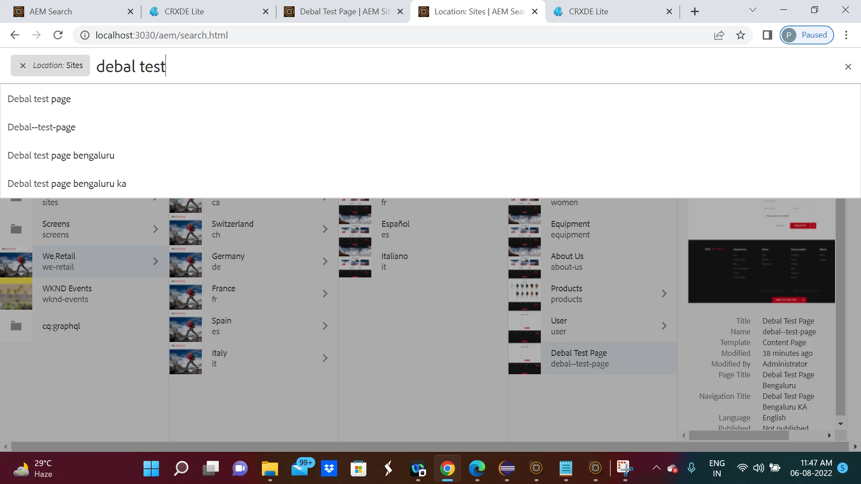Screen dimensions: 861x484
Task: Toggle the browser side panel icon
Action: point(767,35)
